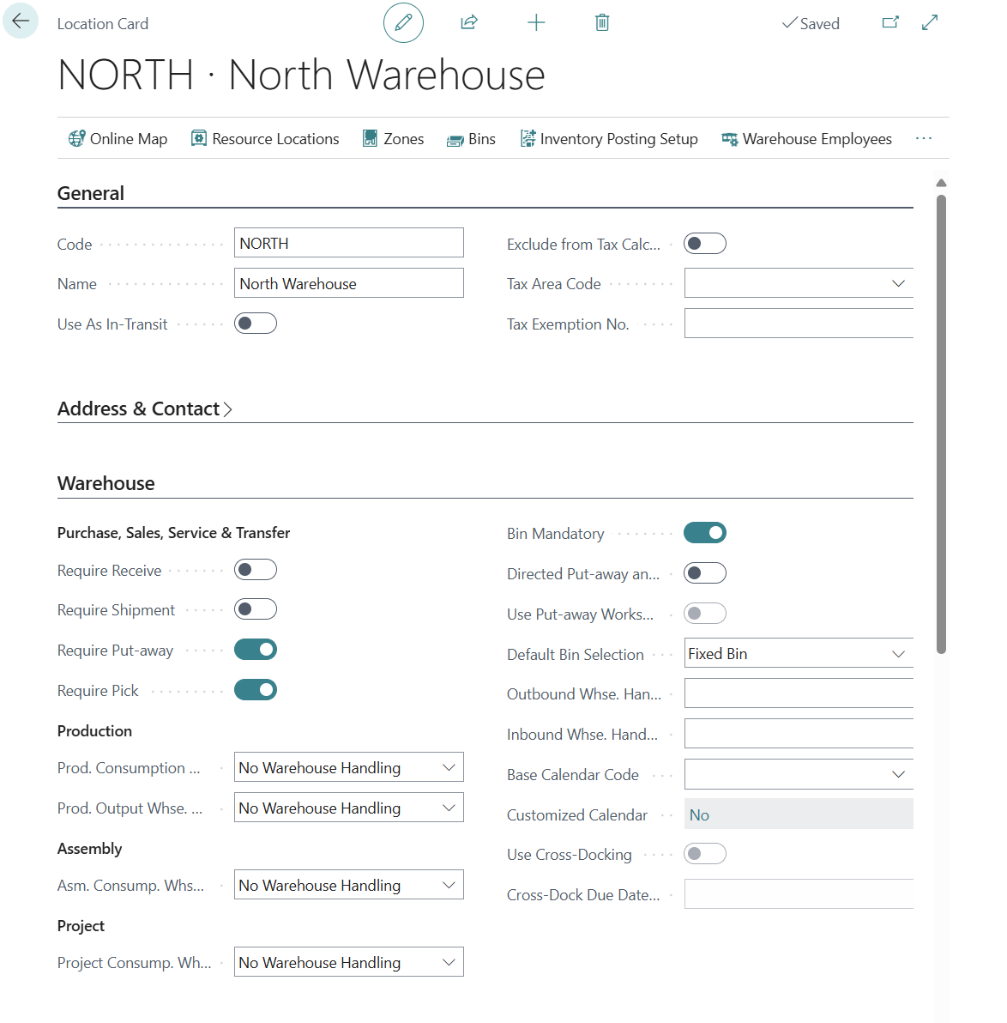Open the Bins action

(471, 139)
